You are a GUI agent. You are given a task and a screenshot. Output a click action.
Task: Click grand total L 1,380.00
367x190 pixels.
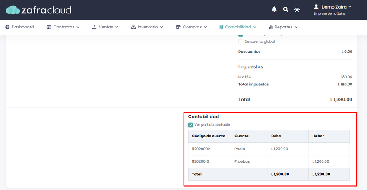coord(341,99)
